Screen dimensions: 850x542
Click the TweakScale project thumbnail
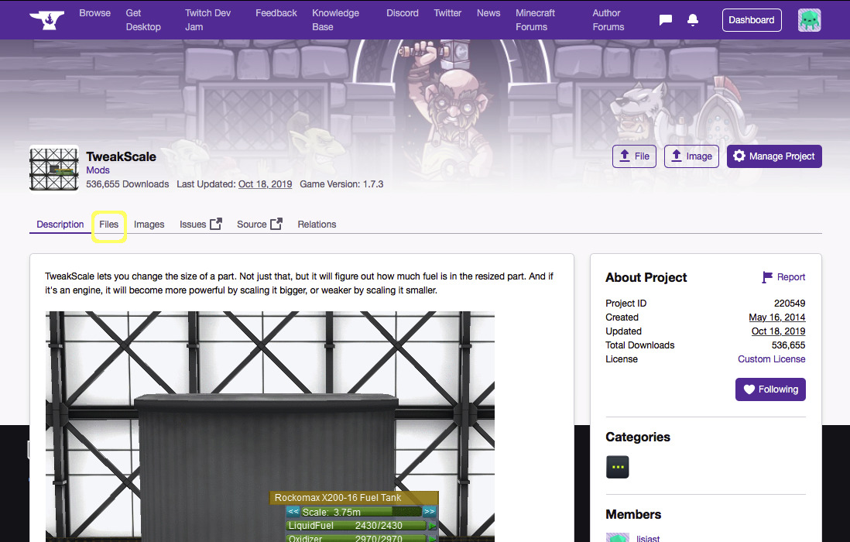tap(53, 169)
